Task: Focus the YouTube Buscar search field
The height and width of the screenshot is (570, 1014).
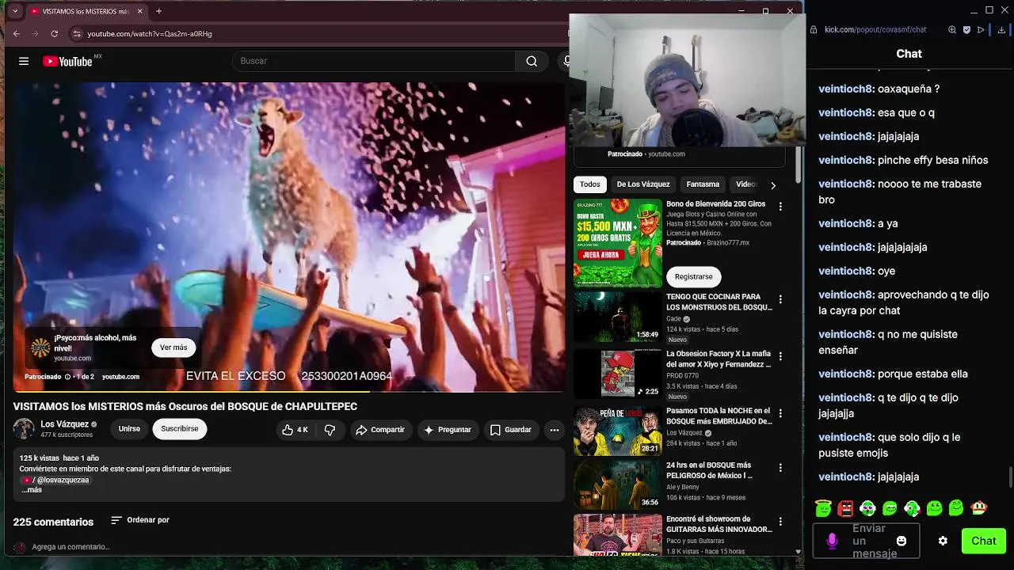Action: 374,61
